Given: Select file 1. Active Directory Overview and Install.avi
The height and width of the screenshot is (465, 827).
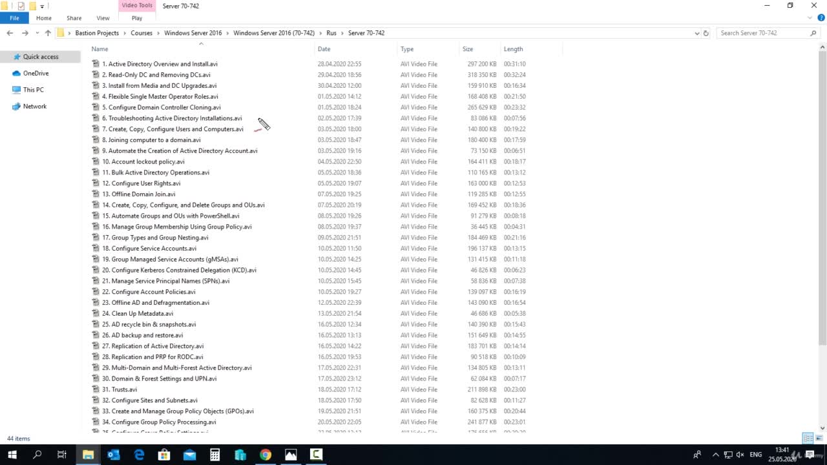Looking at the screenshot, I should pyautogui.click(x=160, y=64).
